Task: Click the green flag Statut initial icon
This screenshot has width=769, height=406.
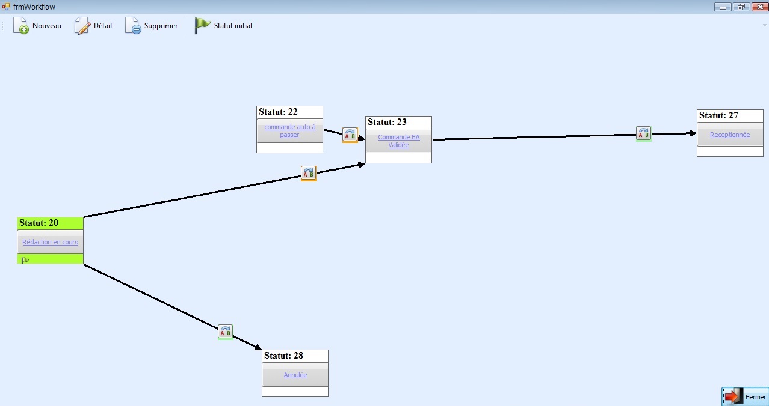Action: click(x=203, y=26)
